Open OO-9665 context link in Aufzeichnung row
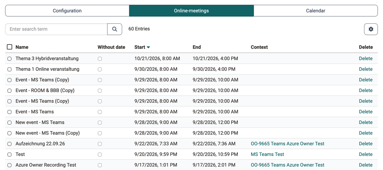The width and height of the screenshot is (383, 170). (x=287, y=144)
